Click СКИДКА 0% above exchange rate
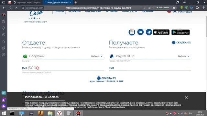This screenshot has width=207, height=116. (x=106, y=78)
